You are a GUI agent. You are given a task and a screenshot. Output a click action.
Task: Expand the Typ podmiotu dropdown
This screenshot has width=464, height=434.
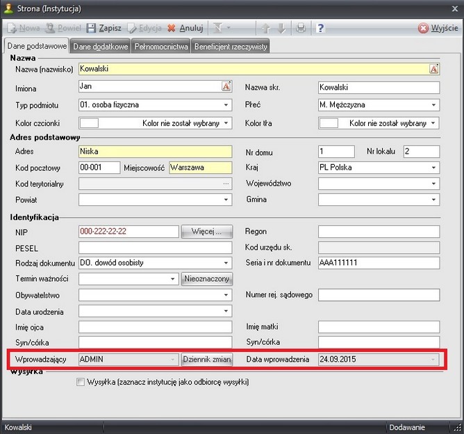pyautogui.click(x=226, y=105)
